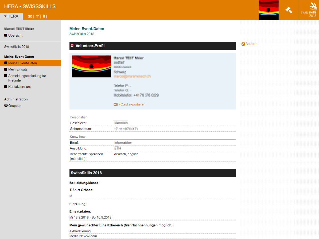Click vCard exportieren link

tap(132, 104)
